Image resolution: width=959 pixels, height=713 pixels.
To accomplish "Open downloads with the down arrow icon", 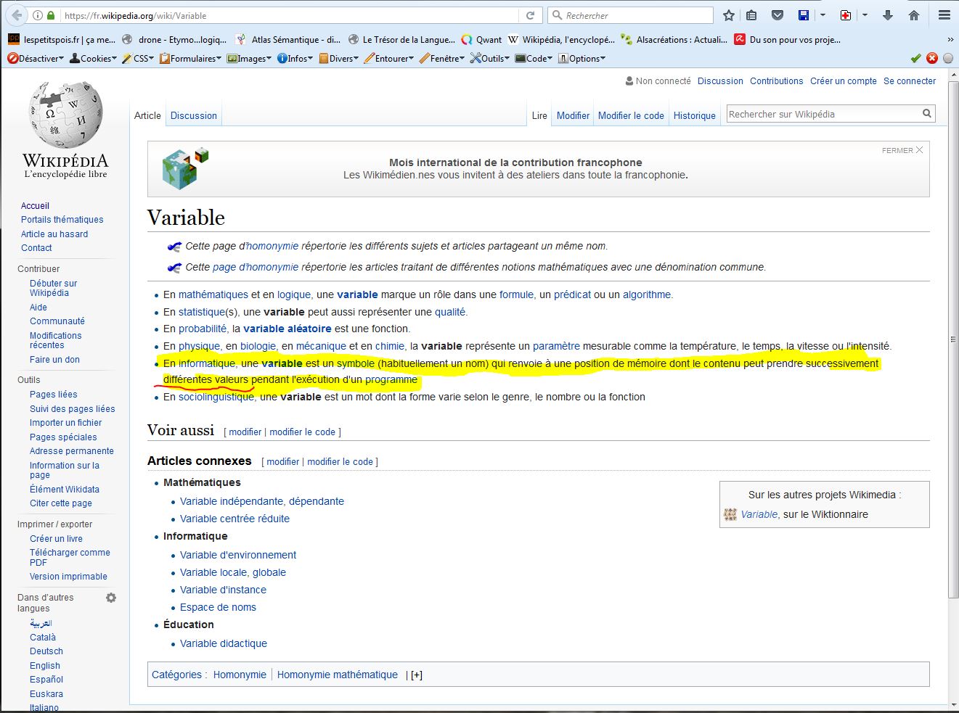I will click(x=888, y=15).
